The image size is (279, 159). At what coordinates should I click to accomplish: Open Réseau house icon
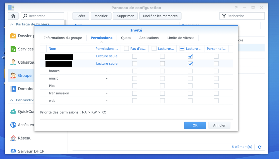(13, 138)
